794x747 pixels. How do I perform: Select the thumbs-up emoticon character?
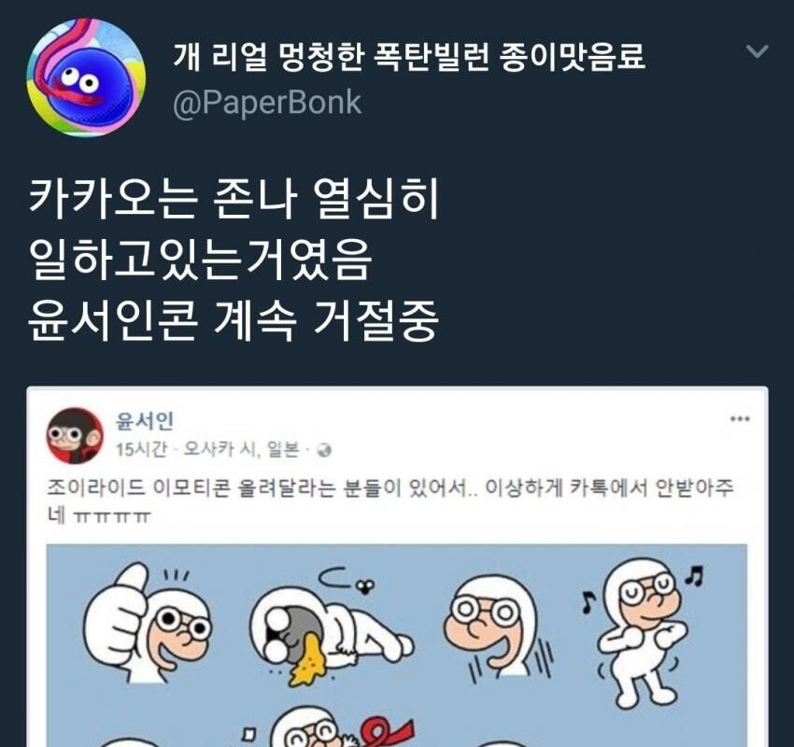pyautogui.click(x=147, y=624)
